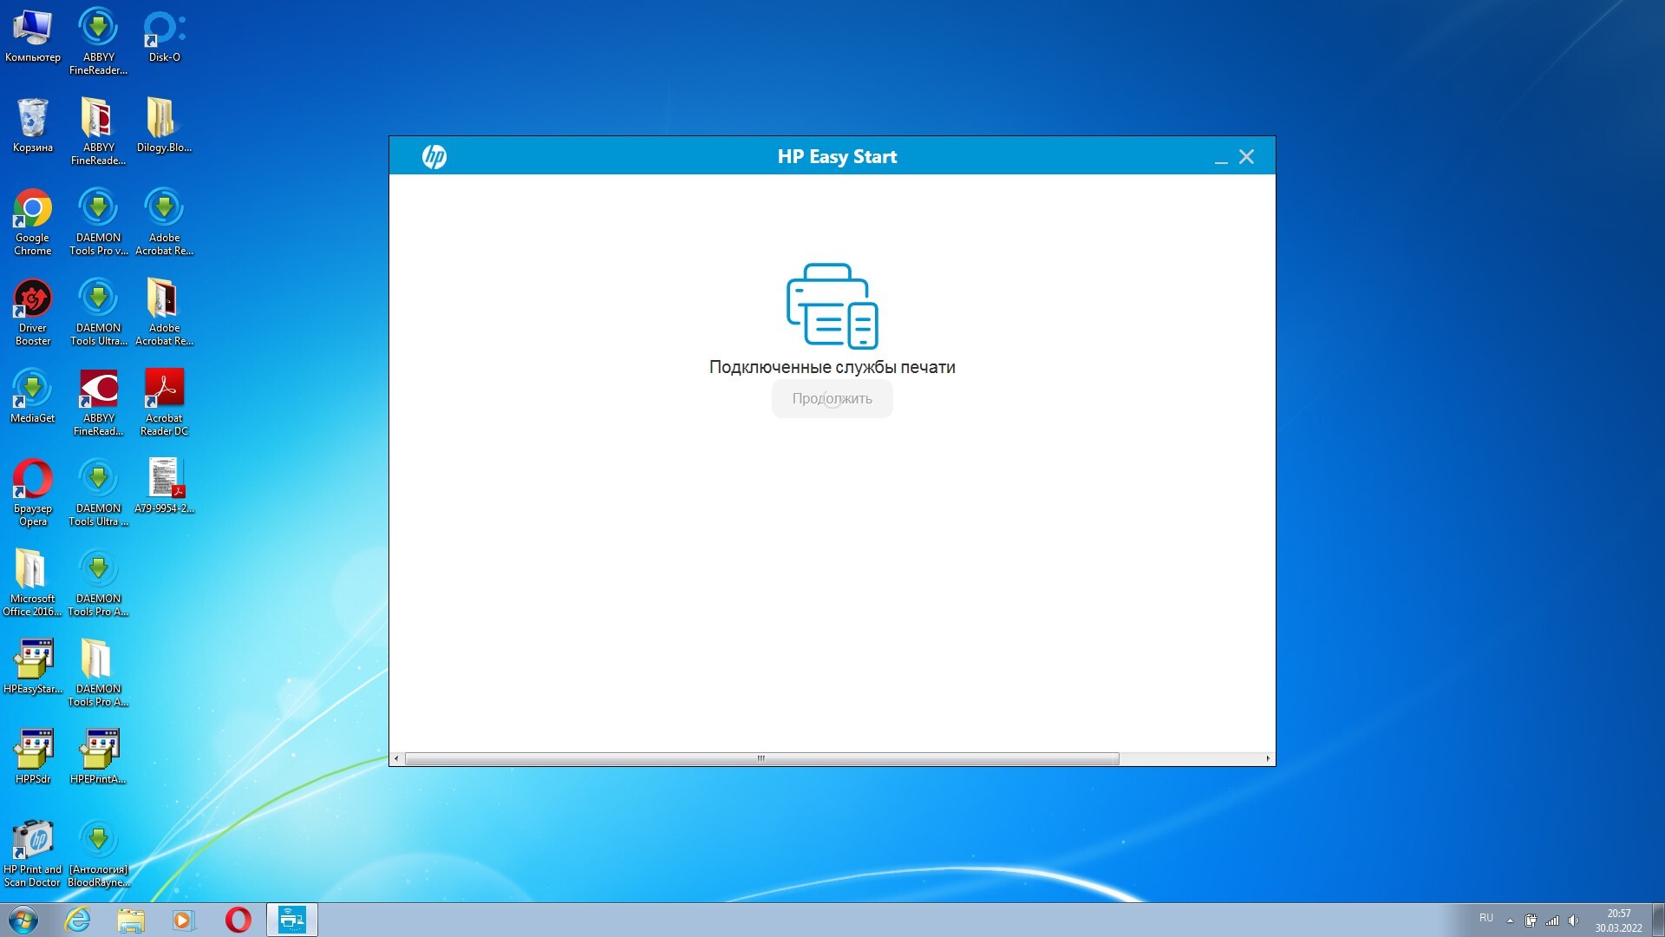
Task: Click the Продолжить button
Action: click(832, 399)
